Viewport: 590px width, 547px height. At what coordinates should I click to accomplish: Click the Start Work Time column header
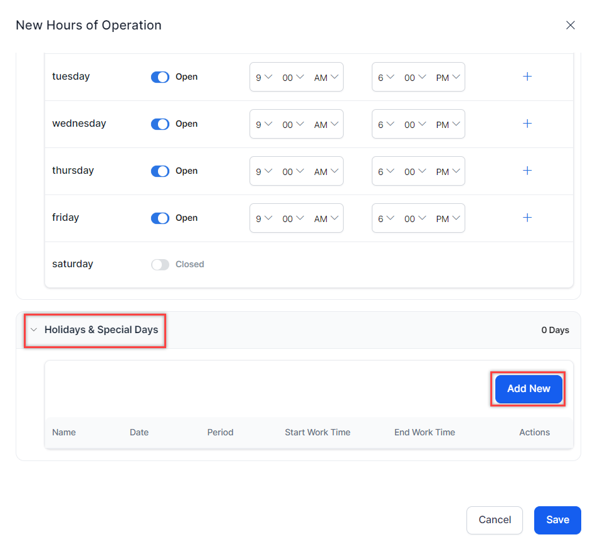tap(317, 432)
